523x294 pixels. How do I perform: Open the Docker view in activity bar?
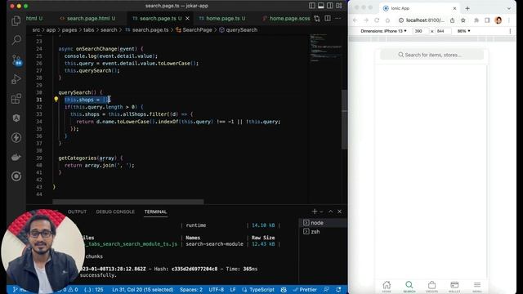pyautogui.click(x=16, y=157)
